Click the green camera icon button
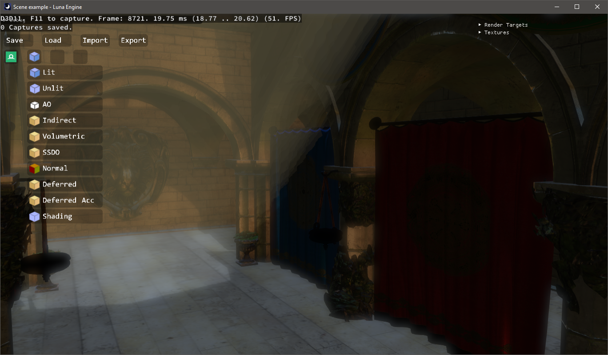This screenshot has height=355, width=608. coord(11,57)
